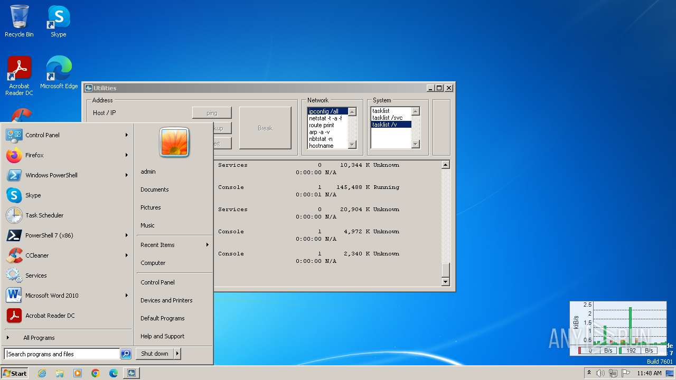Open File Explorer taskbar icon

point(60,373)
